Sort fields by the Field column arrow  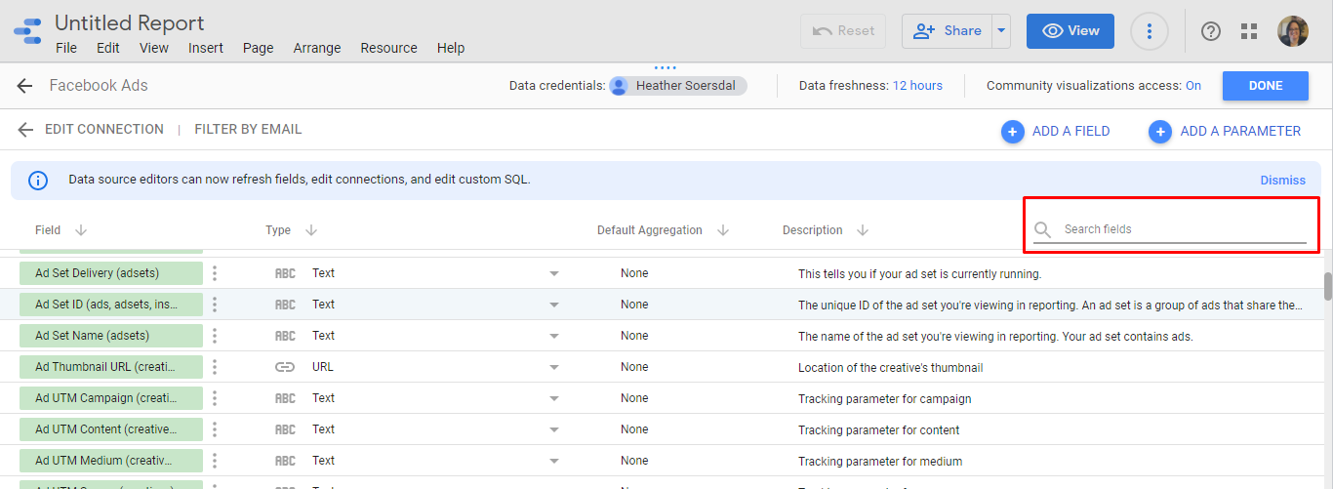tap(81, 230)
